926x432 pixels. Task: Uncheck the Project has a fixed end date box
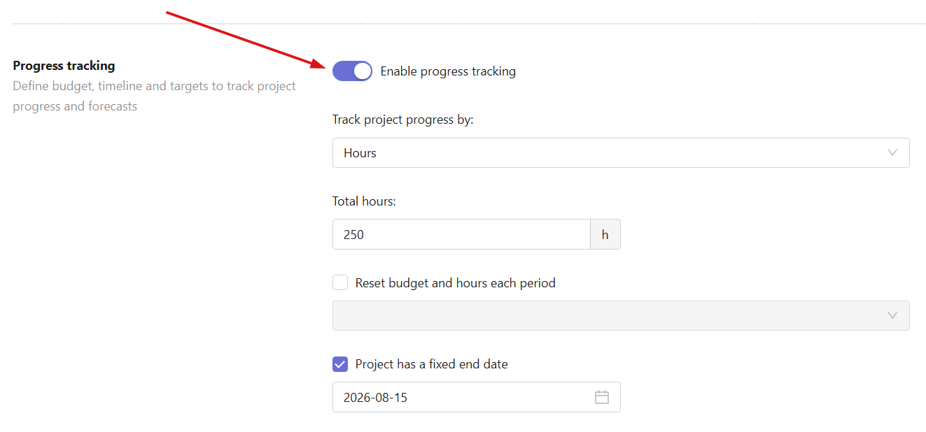pos(340,363)
